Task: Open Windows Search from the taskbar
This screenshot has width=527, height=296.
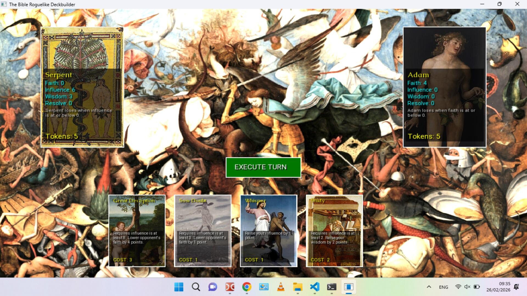Action: [x=196, y=287]
